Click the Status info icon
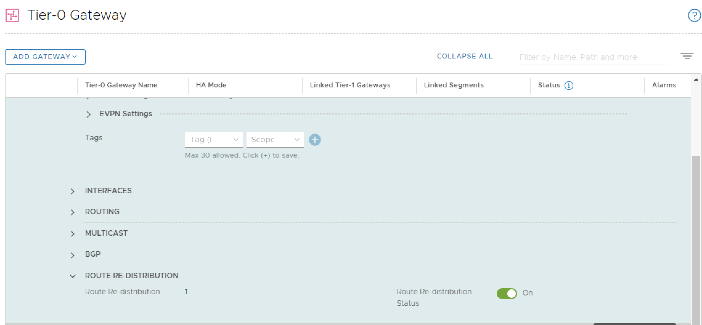 tap(569, 86)
